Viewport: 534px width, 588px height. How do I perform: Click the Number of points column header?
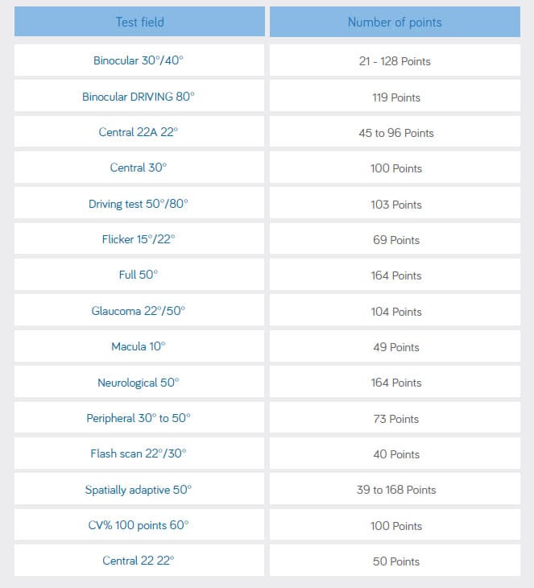point(395,22)
